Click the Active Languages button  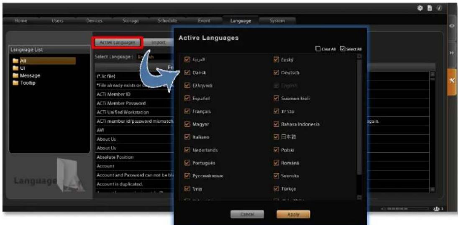point(118,42)
